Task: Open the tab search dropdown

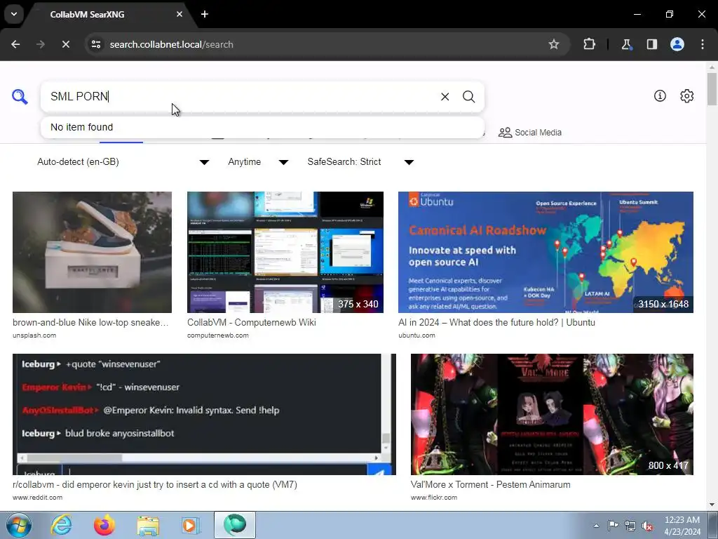Action: 14,14
